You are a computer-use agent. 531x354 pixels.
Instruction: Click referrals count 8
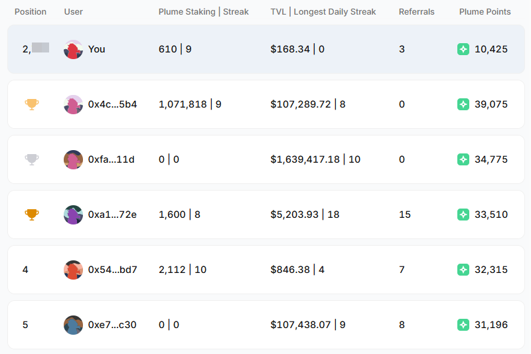coord(402,325)
